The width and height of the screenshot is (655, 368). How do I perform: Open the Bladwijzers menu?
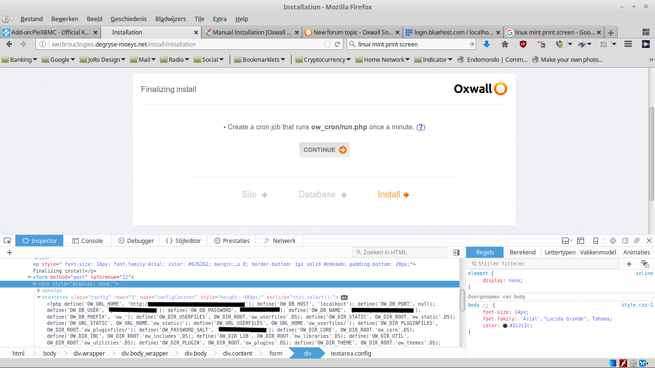(x=170, y=19)
